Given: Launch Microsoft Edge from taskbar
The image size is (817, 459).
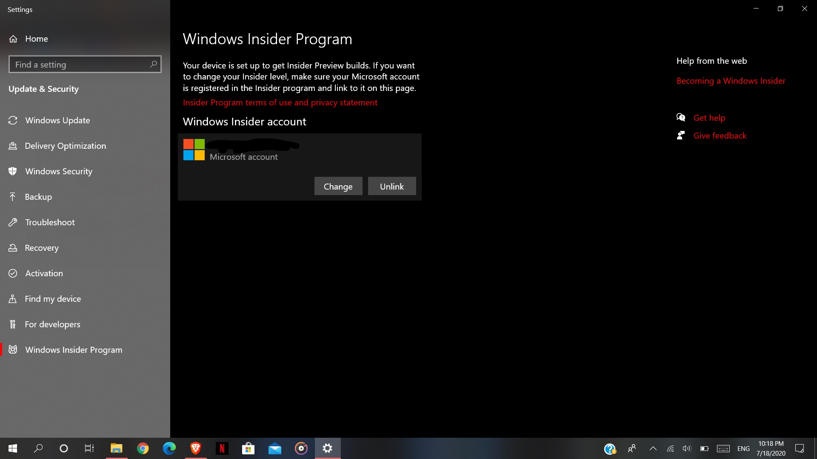Looking at the screenshot, I should 169,448.
